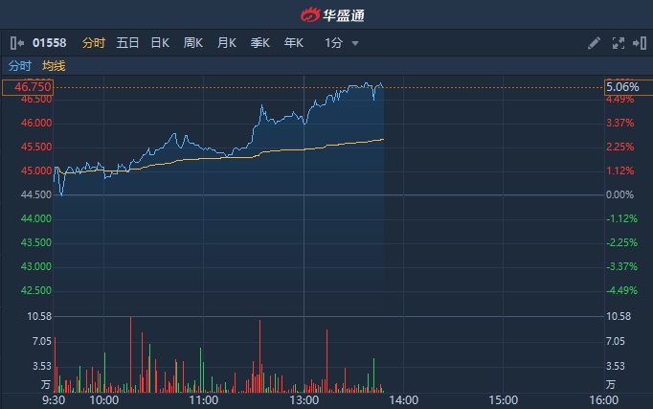653x409 pixels.
Task: Select the 年K yearly candlestick tab
Action: coord(293,43)
